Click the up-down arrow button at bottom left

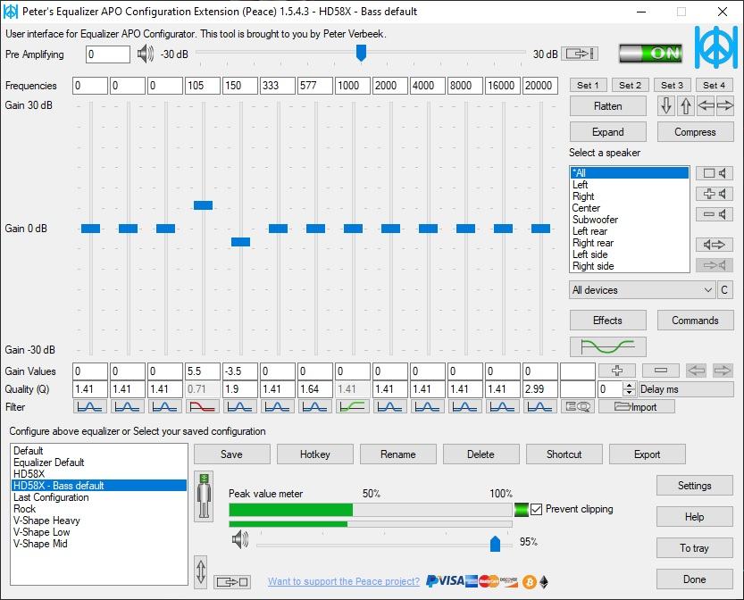[x=201, y=571]
